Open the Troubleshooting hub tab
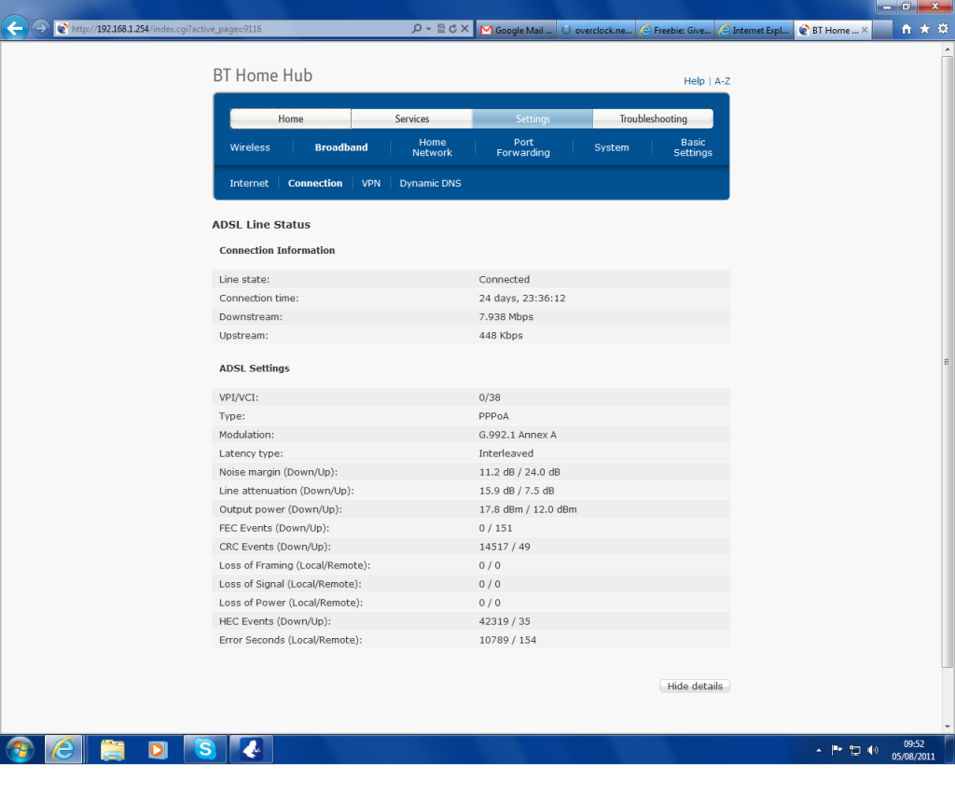 [653, 118]
